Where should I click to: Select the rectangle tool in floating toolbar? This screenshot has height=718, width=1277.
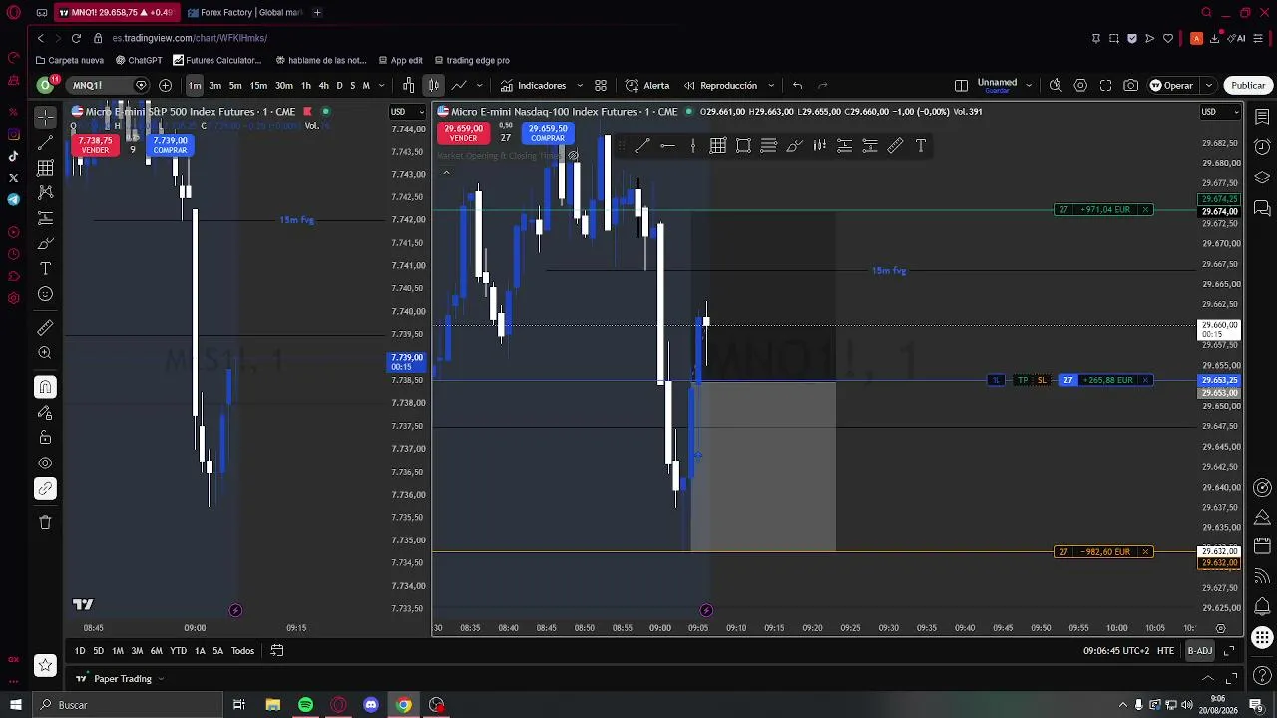tap(743, 146)
